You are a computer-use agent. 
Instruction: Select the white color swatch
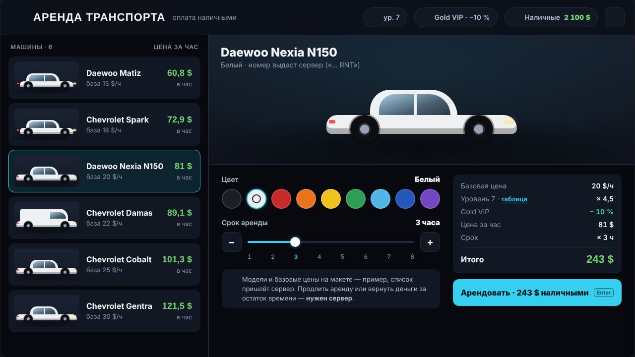point(256,199)
